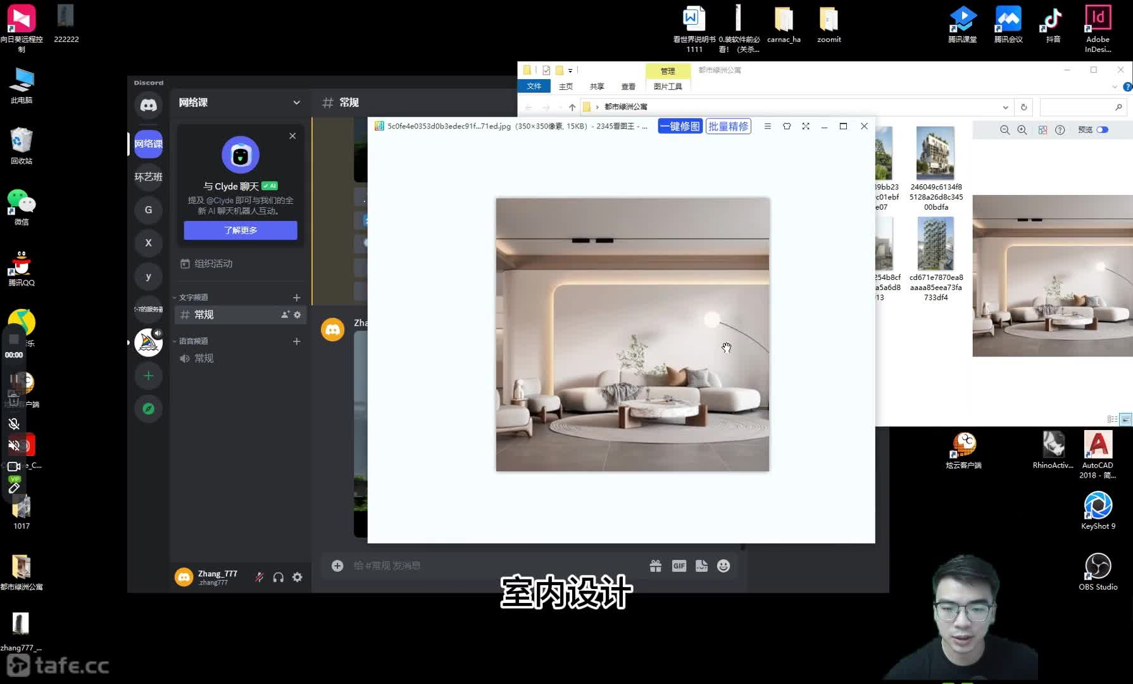The image size is (1133, 684).
Task: Open the 查看 ribbon tab
Action: (628, 86)
